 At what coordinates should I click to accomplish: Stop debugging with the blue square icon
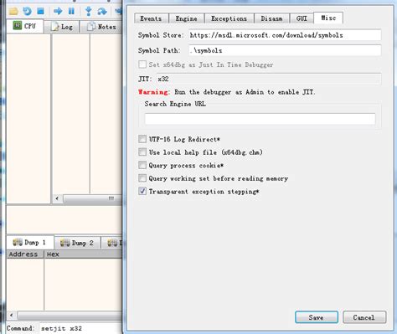40,12
